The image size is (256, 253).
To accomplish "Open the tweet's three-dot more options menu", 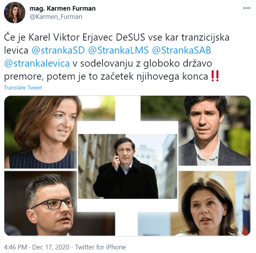I will pos(247,8).
